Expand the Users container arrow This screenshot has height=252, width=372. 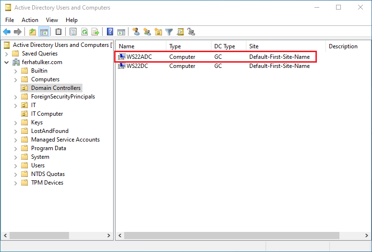point(16,166)
